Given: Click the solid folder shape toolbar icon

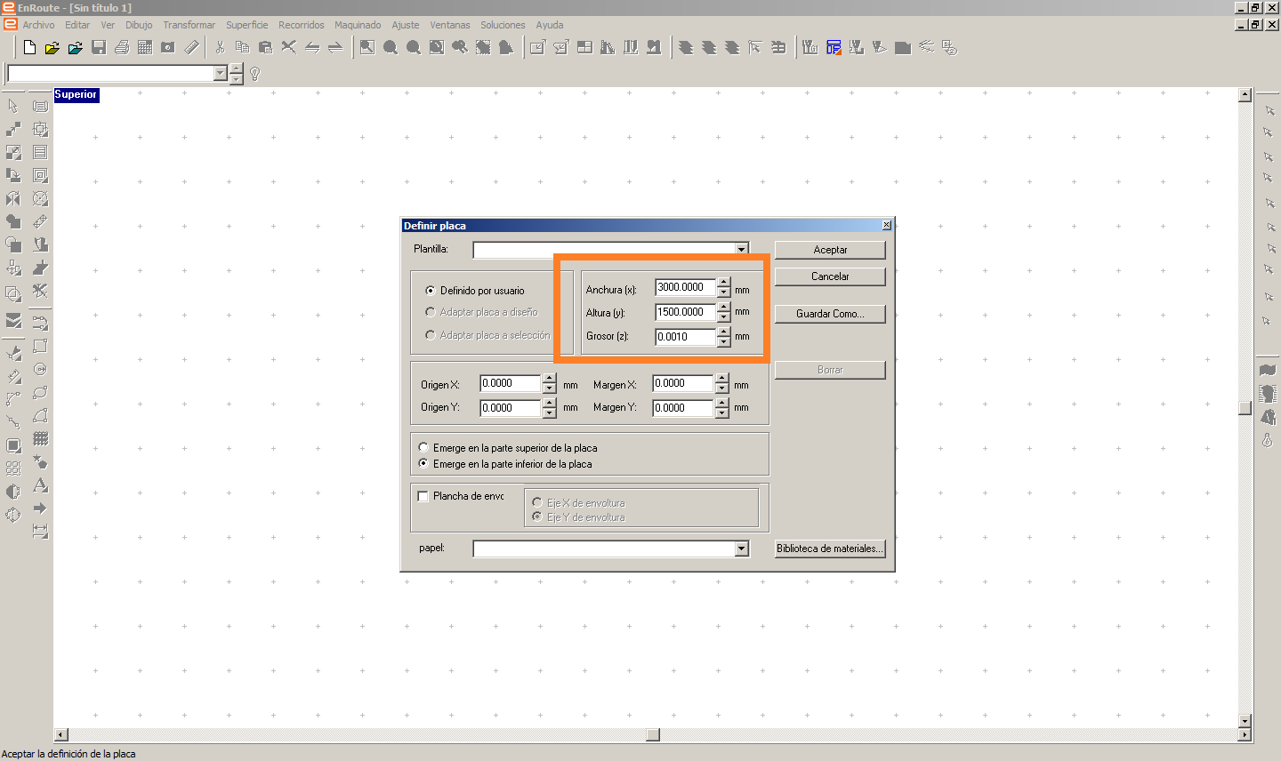Looking at the screenshot, I should point(903,47).
